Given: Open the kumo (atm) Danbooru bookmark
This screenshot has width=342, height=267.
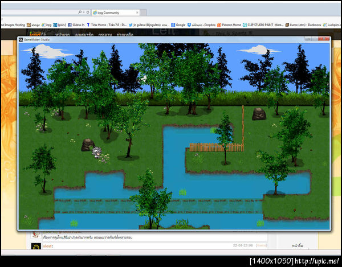Looking at the screenshot, I should pos(303,25).
